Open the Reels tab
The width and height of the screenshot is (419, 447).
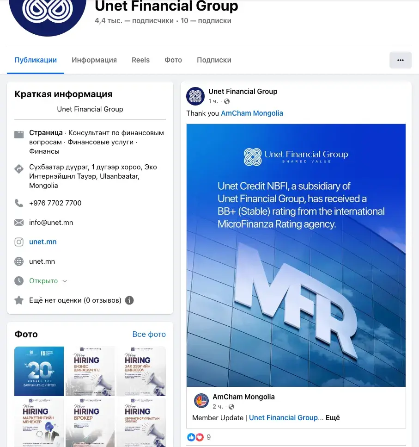pos(140,60)
